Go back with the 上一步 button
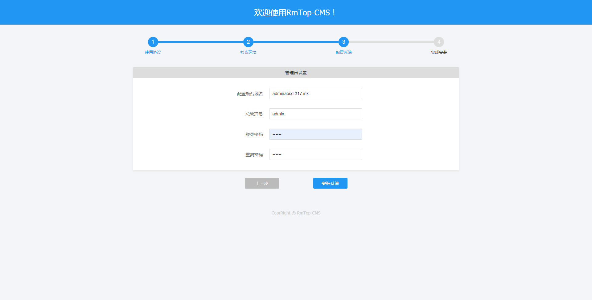 (x=262, y=183)
